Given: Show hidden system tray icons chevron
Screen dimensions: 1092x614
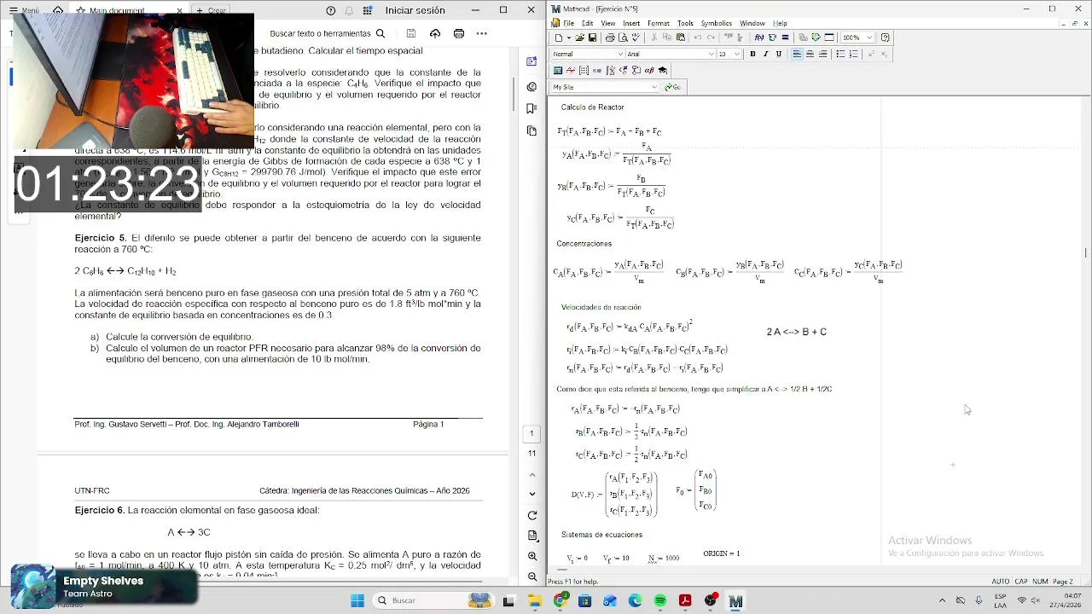Looking at the screenshot, I should 942,600.
